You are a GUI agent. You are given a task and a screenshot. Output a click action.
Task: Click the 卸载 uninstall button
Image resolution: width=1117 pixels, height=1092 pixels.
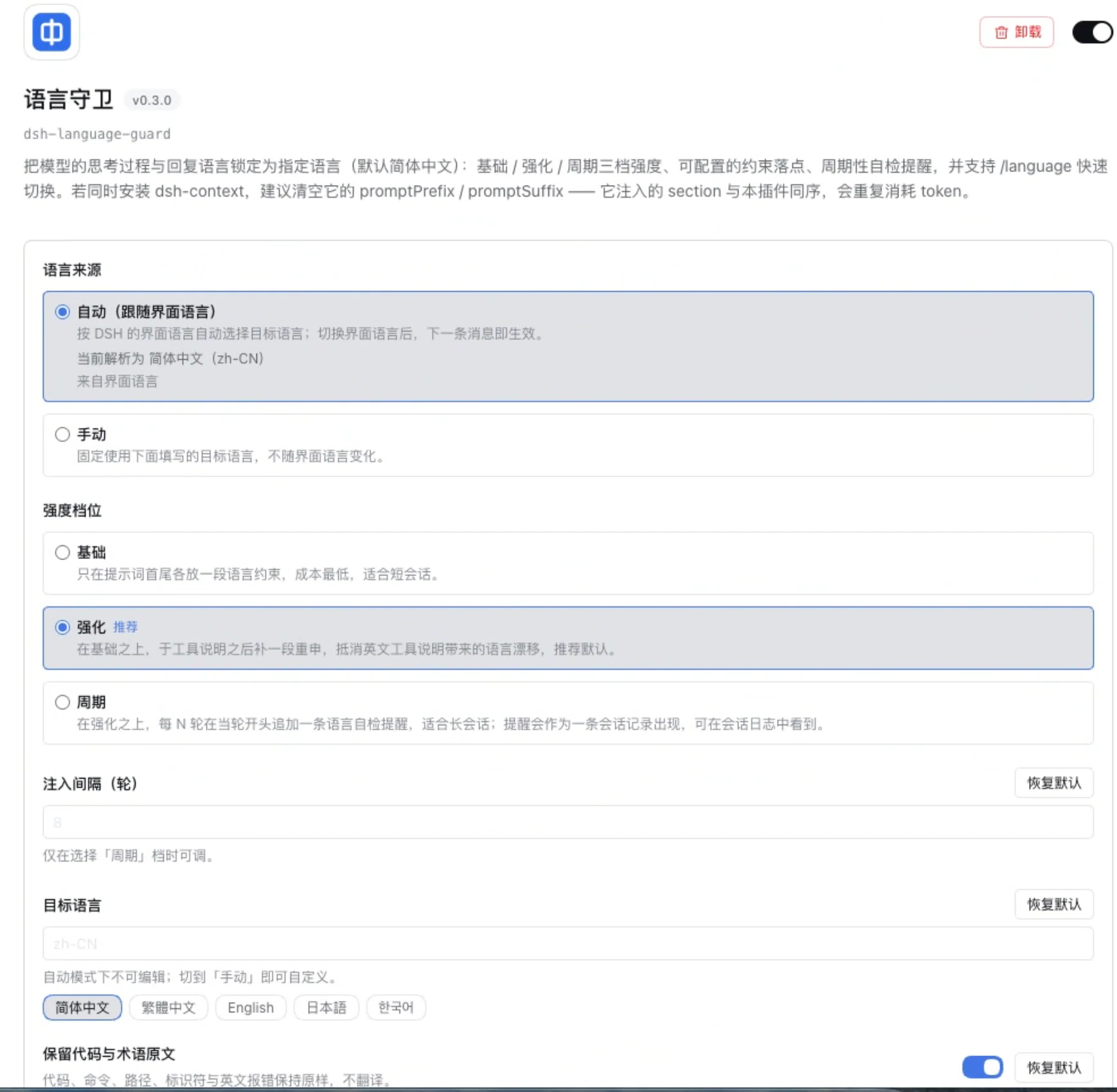click(1017, 32)
